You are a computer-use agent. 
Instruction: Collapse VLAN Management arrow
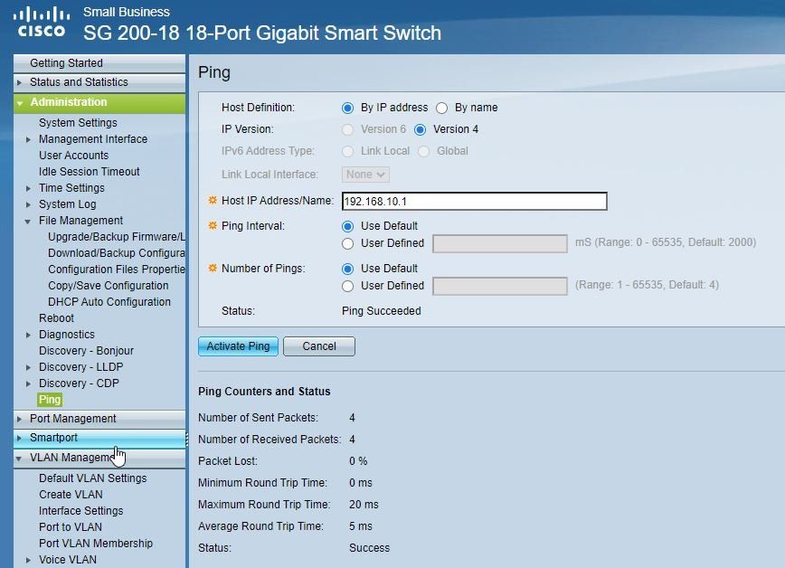[19, 459]
